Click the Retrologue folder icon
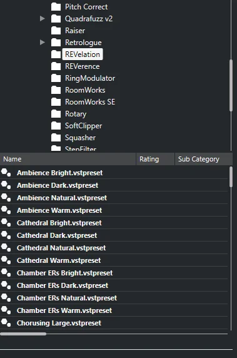The width and height of the screenshot is (237, 358). click(56, 43)
